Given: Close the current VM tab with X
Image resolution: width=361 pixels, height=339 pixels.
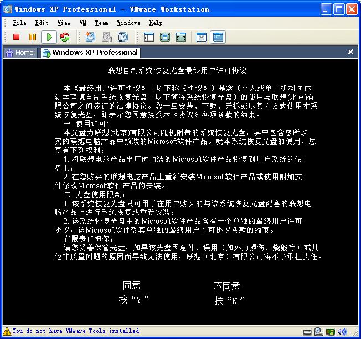Looking at the screenshot, I should coord(350,52).
